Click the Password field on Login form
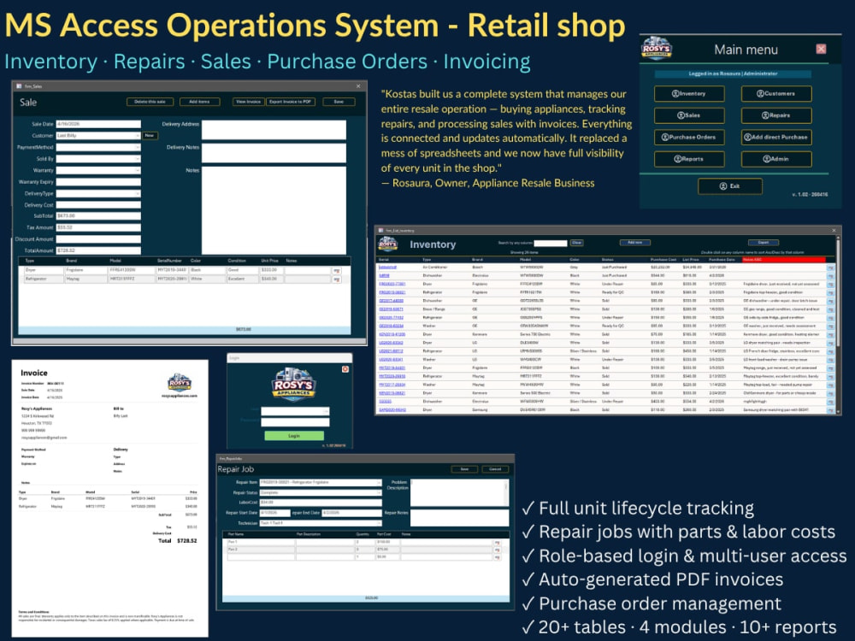This screenshot has height=641, width=855. click(x=295, y=422)
